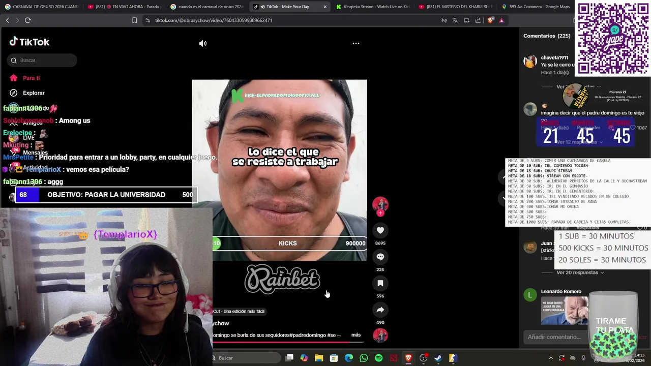This screenshot has width=651, height=366.
Task: Click the CapCut 'Una edición más fácil' link
Action: tap(239, 311)
